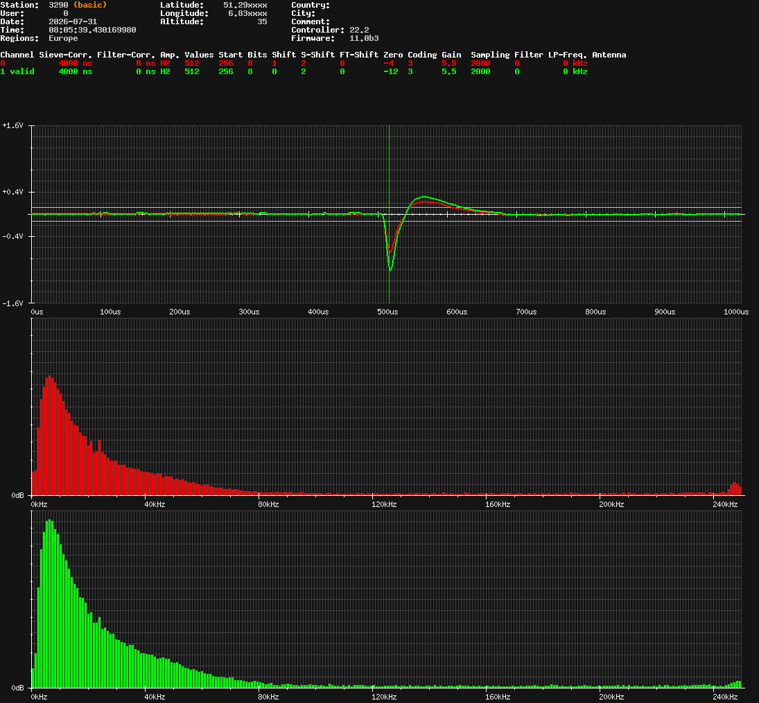The height and width of the screenshot is (703, 759).
Task: Click the 40kHz label under the red spectrum
Action: (x=155, y=505)
